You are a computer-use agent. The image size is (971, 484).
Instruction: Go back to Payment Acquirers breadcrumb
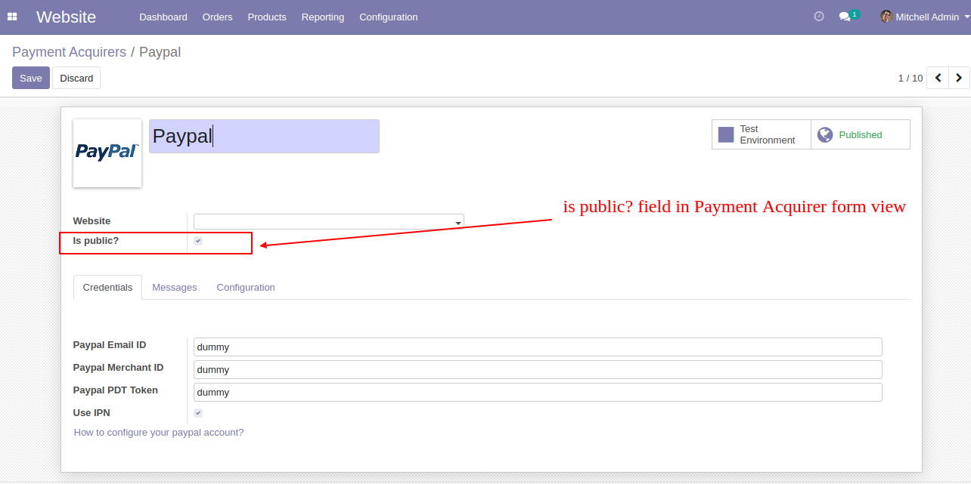click(x=70, y=52)
